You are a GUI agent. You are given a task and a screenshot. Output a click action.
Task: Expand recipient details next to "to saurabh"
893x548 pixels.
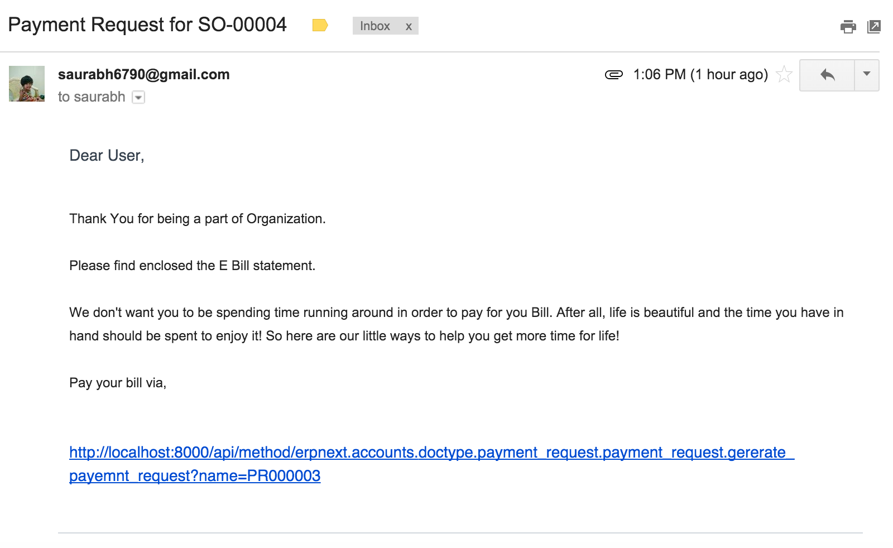click(138, 98)
